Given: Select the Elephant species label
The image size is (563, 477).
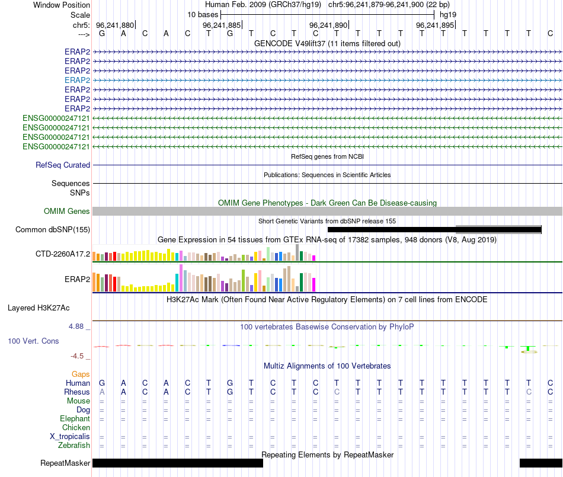Looking at the screenshot, I should point(75,419).
